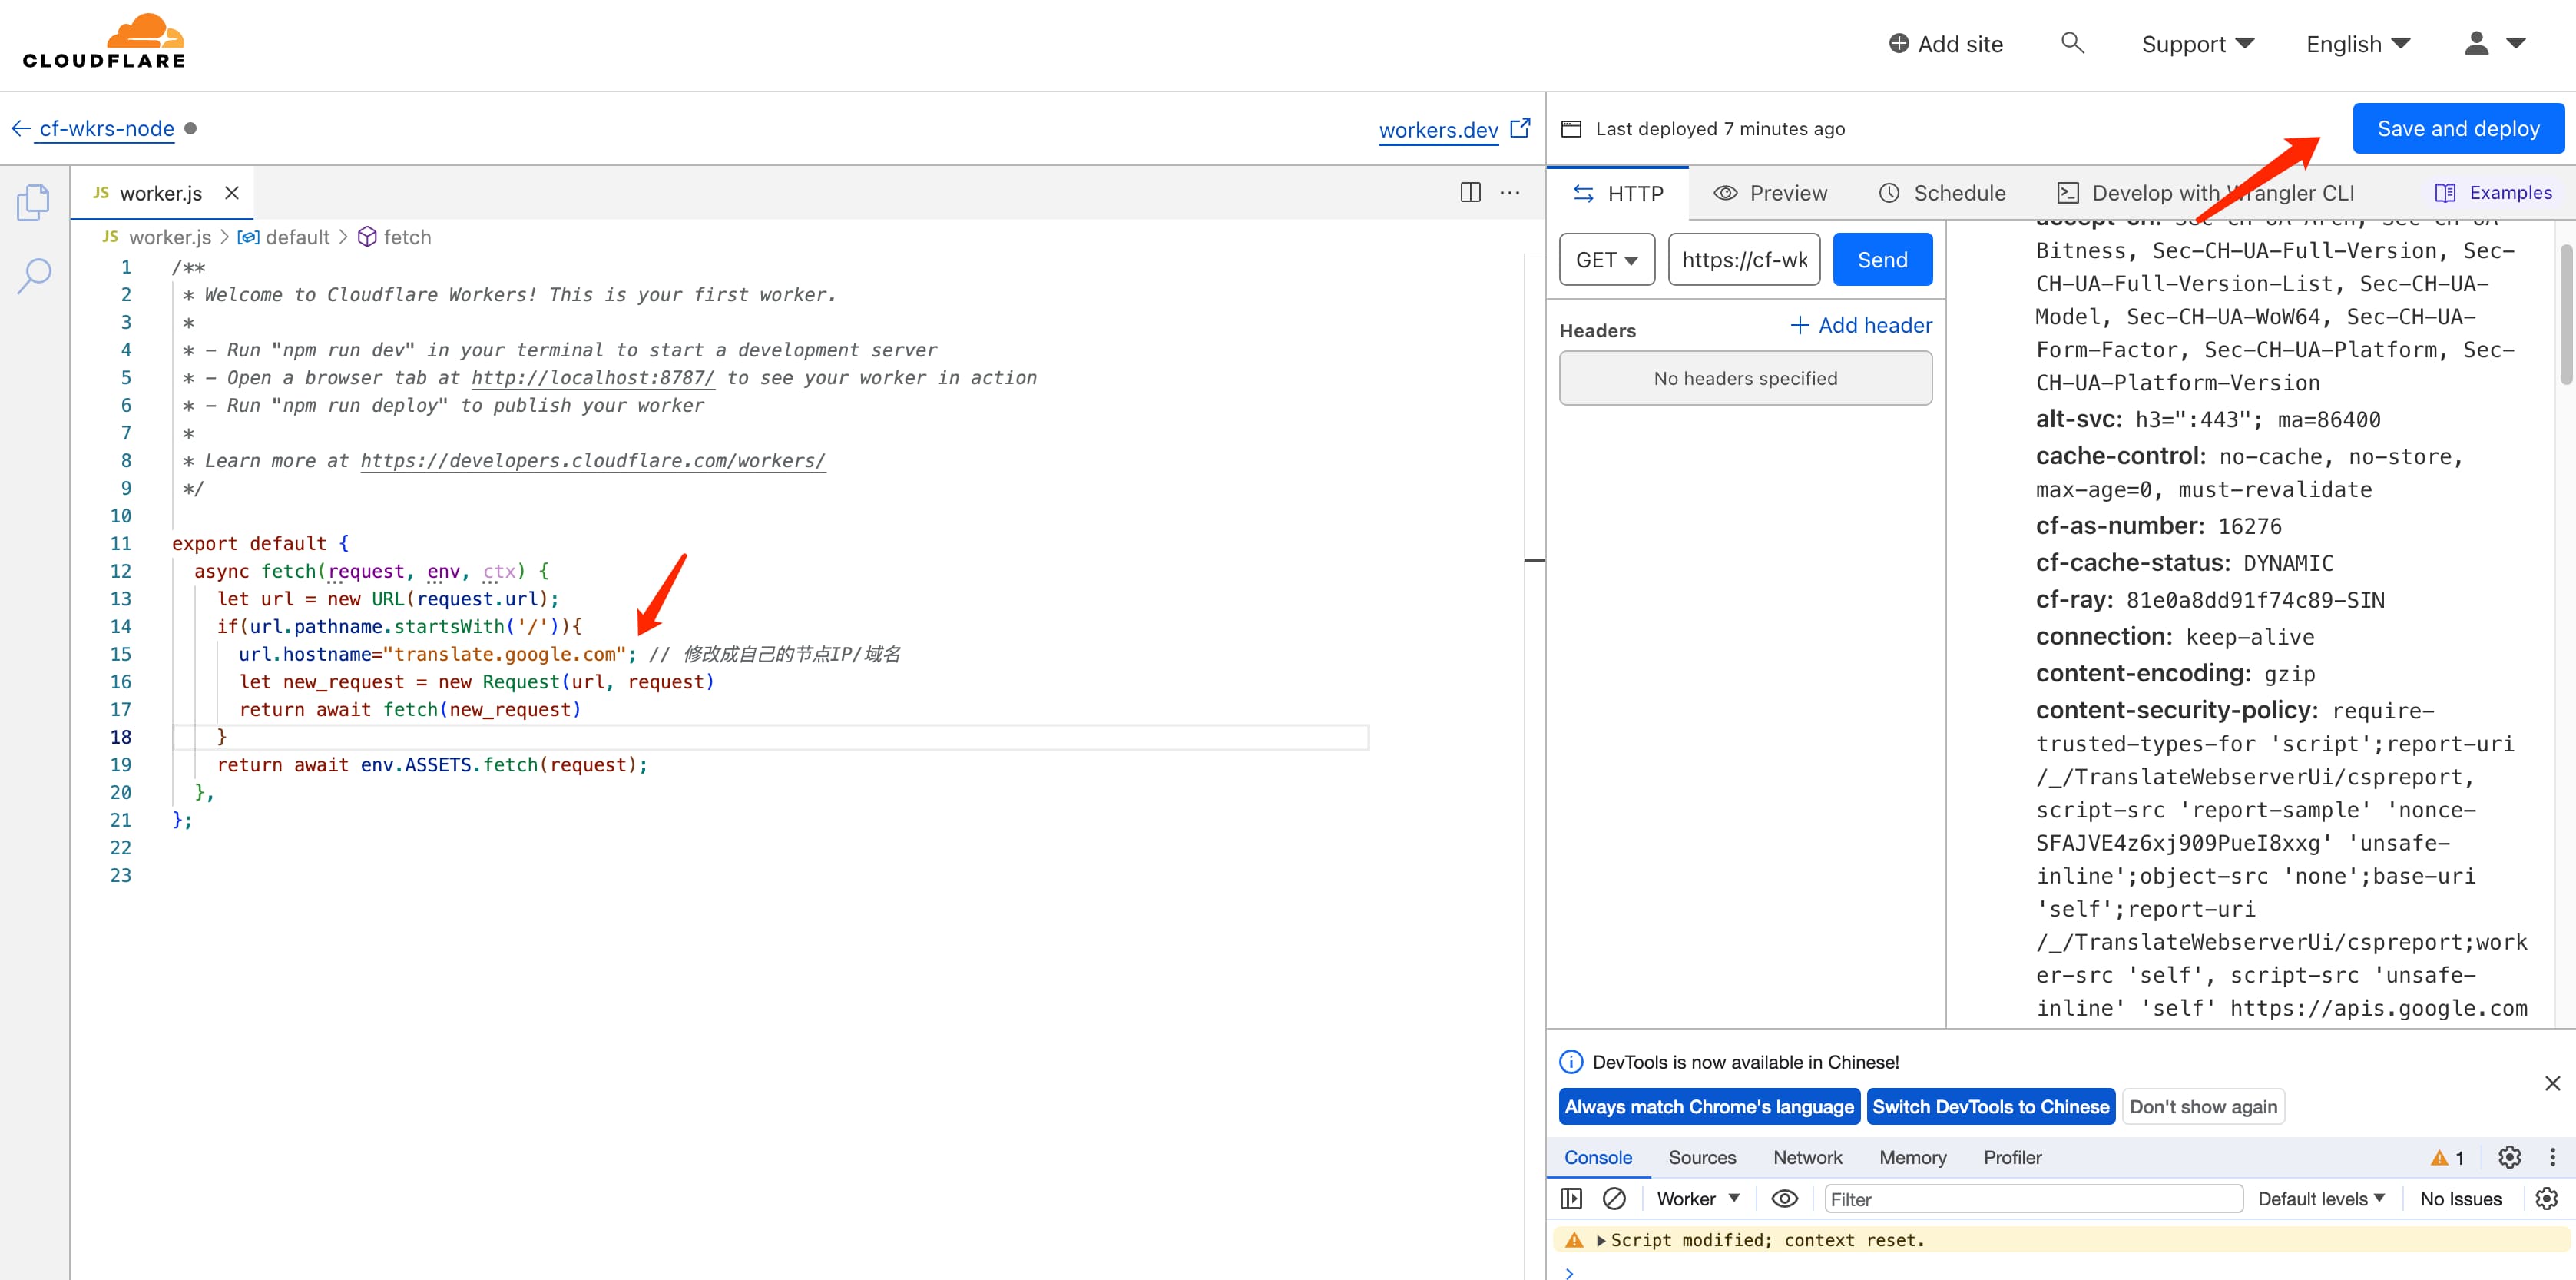Click line number 18 in editor
2576x1280 pixels.
pyautogui.click(x=120, y=737)
